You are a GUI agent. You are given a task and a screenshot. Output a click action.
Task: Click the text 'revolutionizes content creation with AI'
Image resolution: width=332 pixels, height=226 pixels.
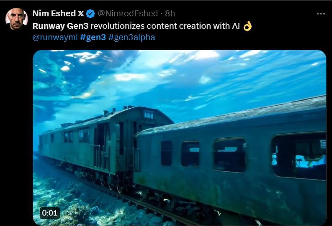click(165, 26)
